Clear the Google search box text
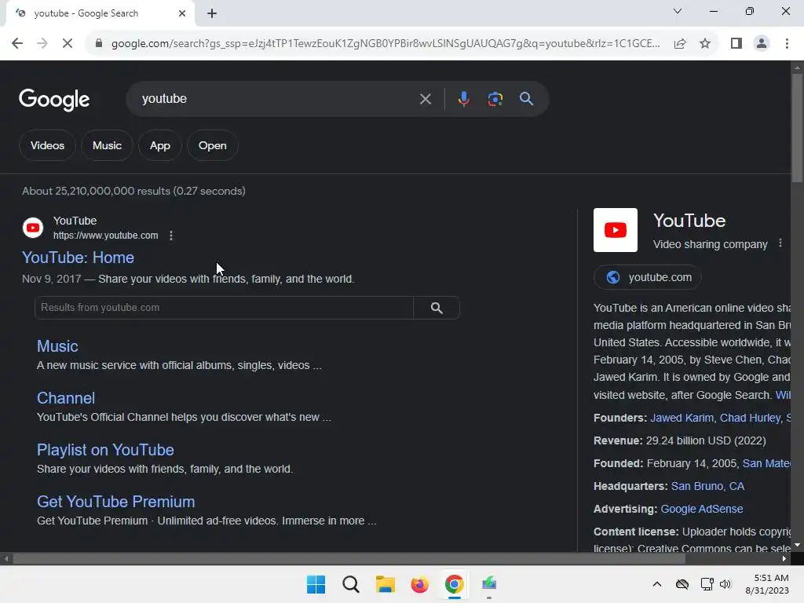The image size is (804, 603). (425, 99)
